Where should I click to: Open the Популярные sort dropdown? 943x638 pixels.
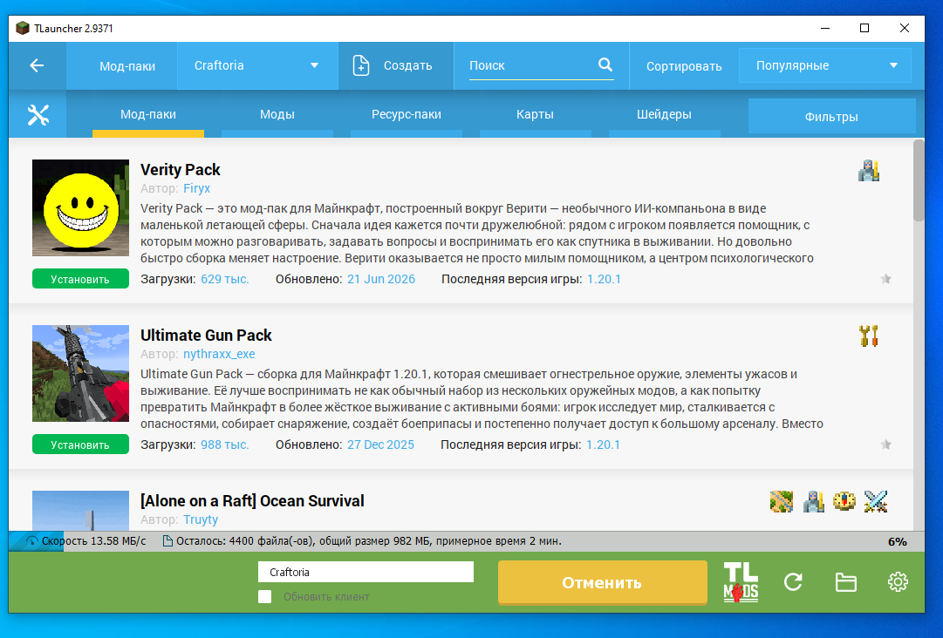pyautogui.click(x=825, y=65)
